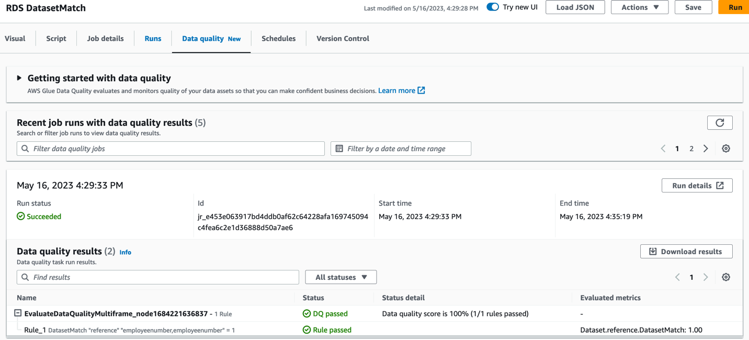Select the Data quality tab

(211, 39)
